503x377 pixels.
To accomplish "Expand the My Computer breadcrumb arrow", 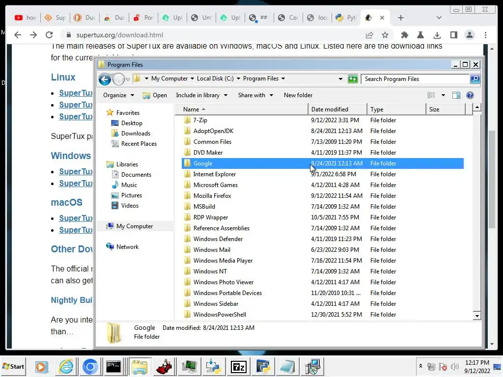I will pos(192,79).
